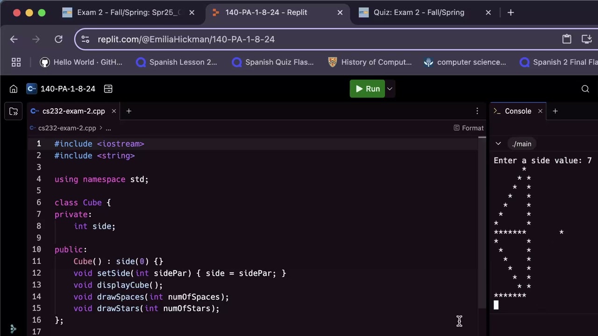Run the program with the Run button
Viewport: 598px width, 336px height.
pos(367,89)
